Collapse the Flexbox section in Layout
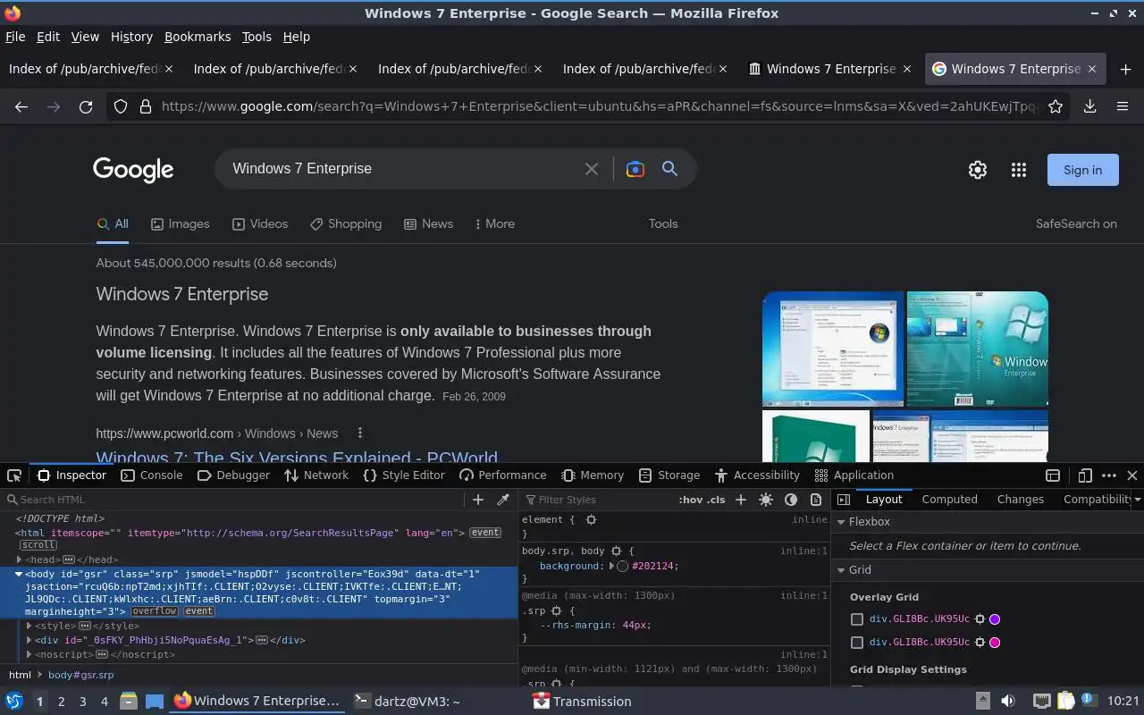 pyautogui.click(x=841, y=521)
